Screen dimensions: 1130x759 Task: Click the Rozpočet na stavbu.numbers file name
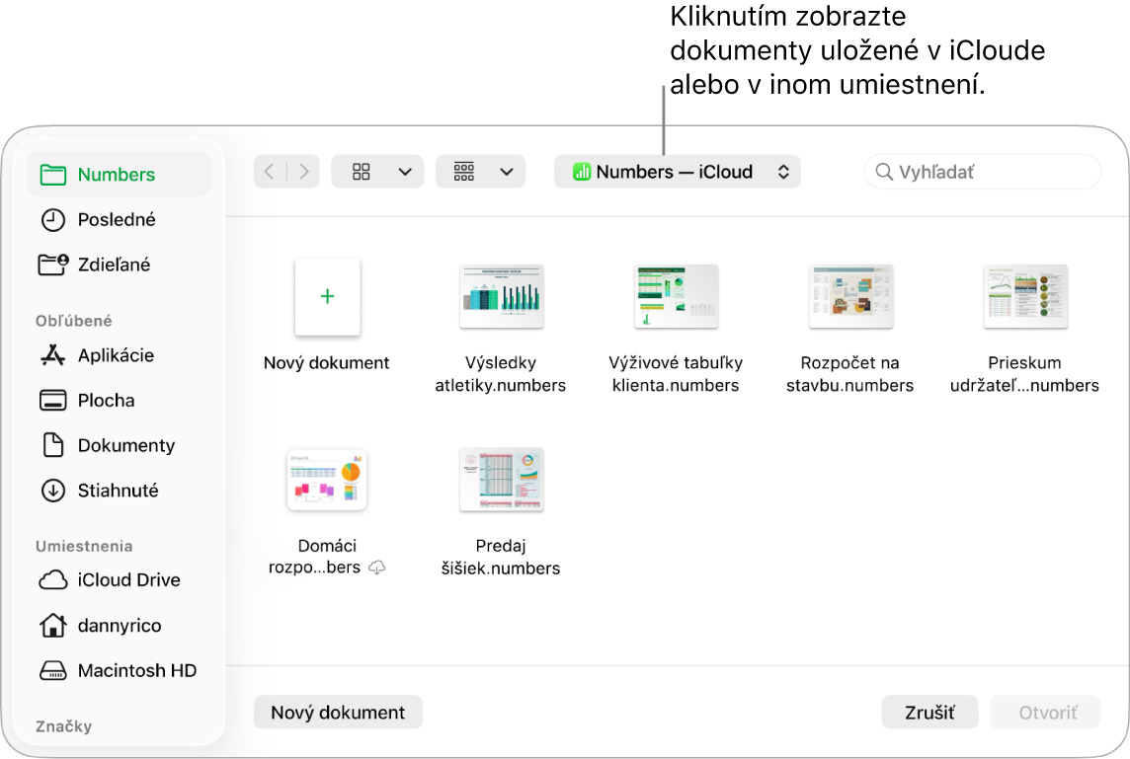pyautogui.click(x=850, y=374)
